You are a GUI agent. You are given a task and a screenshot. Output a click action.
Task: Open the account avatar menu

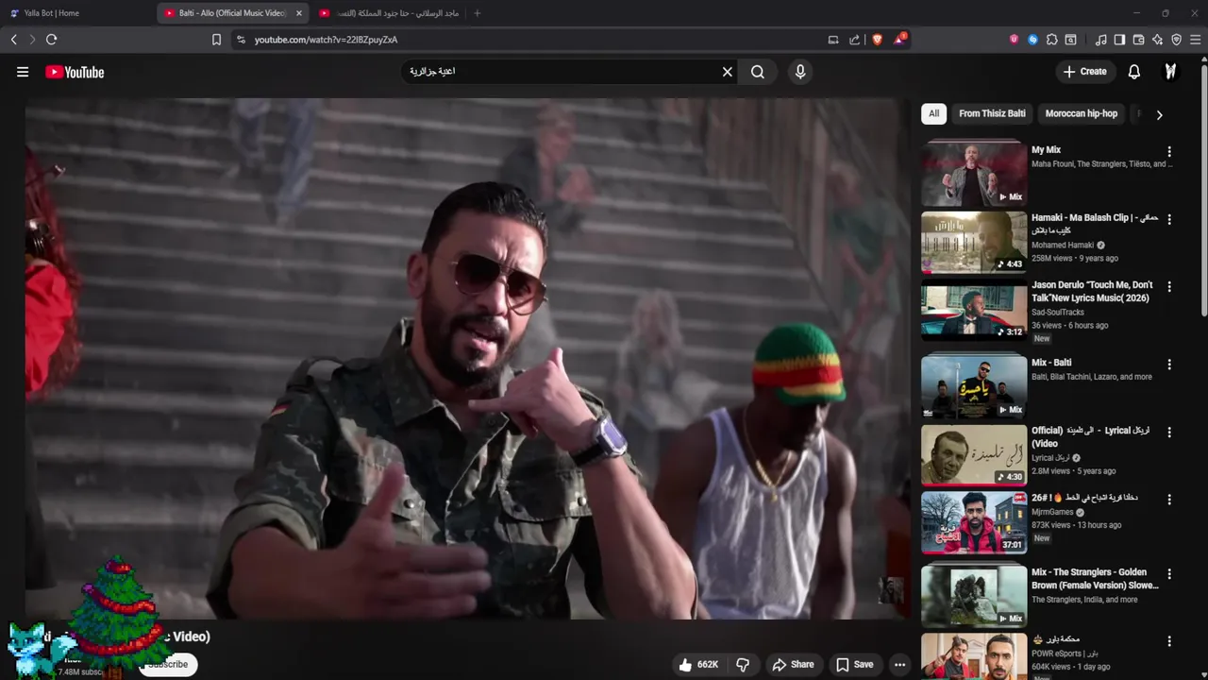point(1170,72)
